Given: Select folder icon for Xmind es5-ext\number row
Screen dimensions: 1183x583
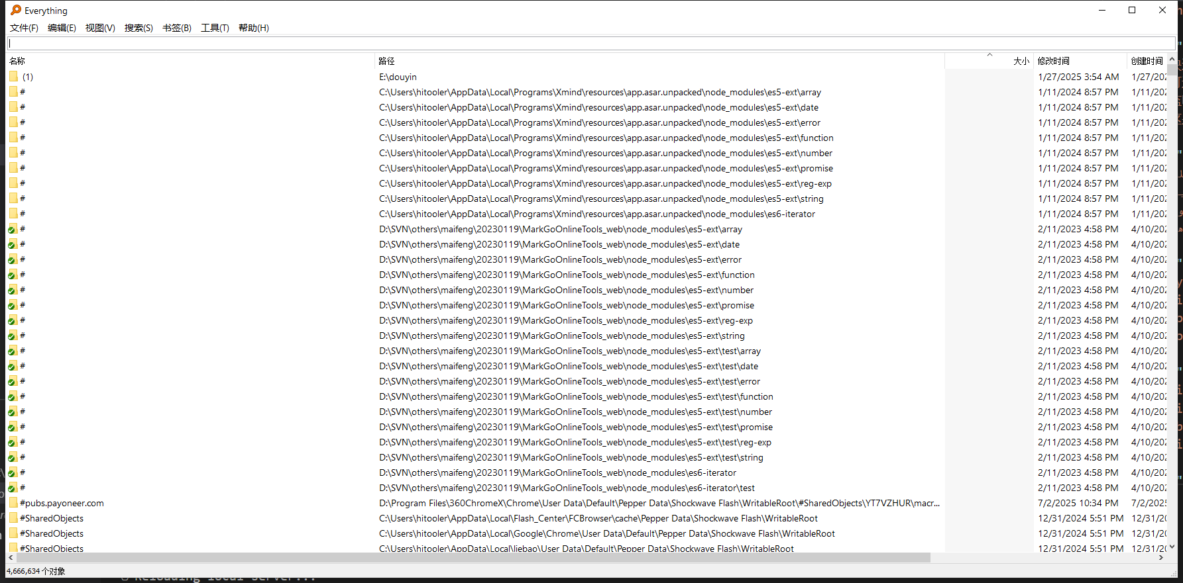Looking at the screenshot, I should click(13, 153).
